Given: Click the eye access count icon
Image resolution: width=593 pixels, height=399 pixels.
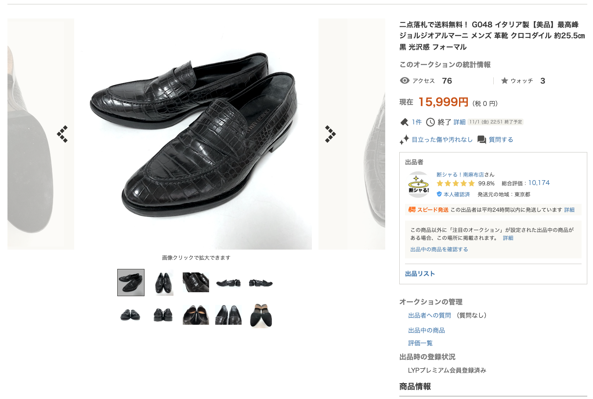Looking at the screenshot, I should click(x=405, y=80).
